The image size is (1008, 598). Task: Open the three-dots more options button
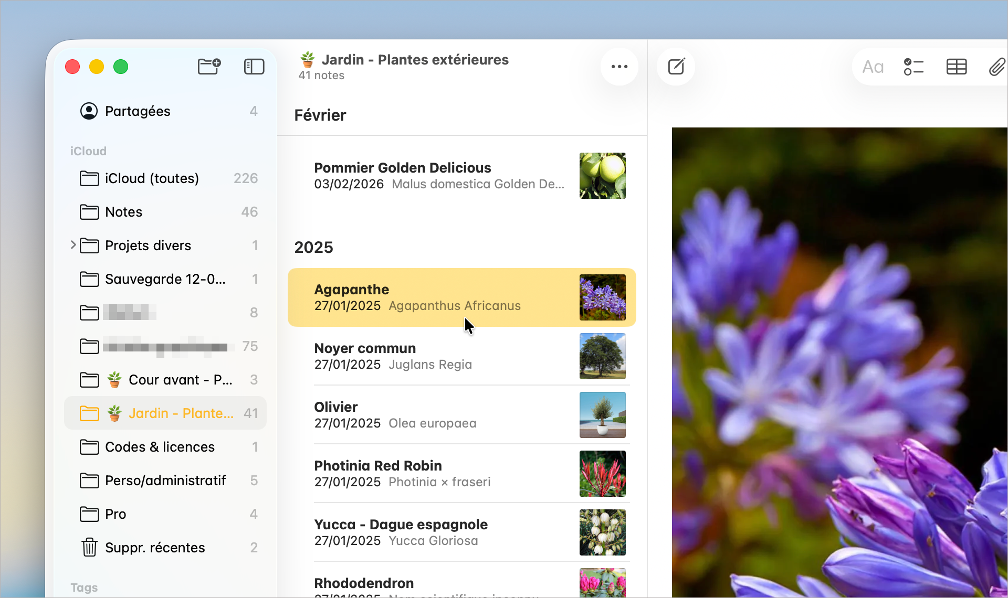(619, 67)
